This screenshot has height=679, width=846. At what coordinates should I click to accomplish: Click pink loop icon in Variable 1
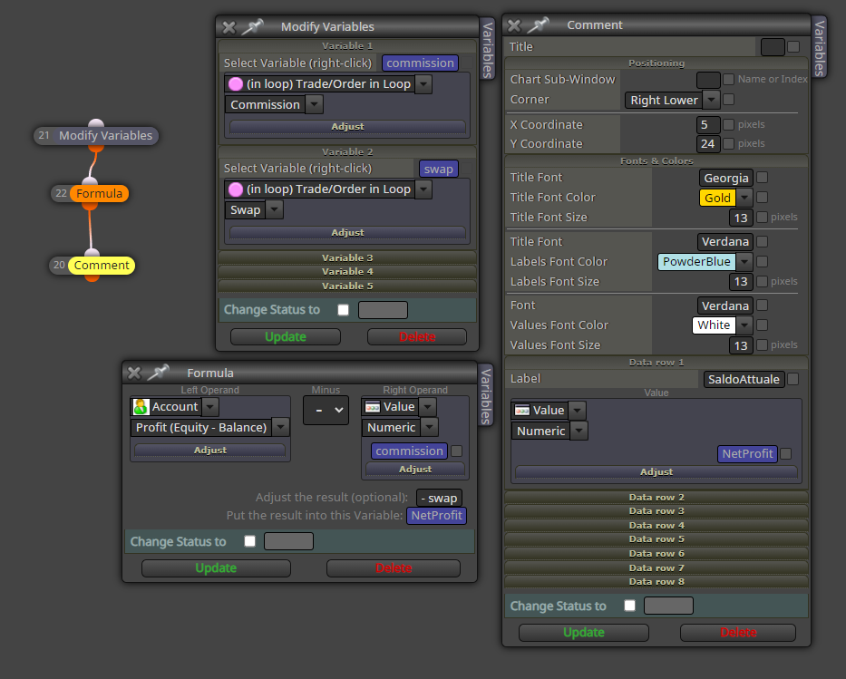tap(236, 84)
